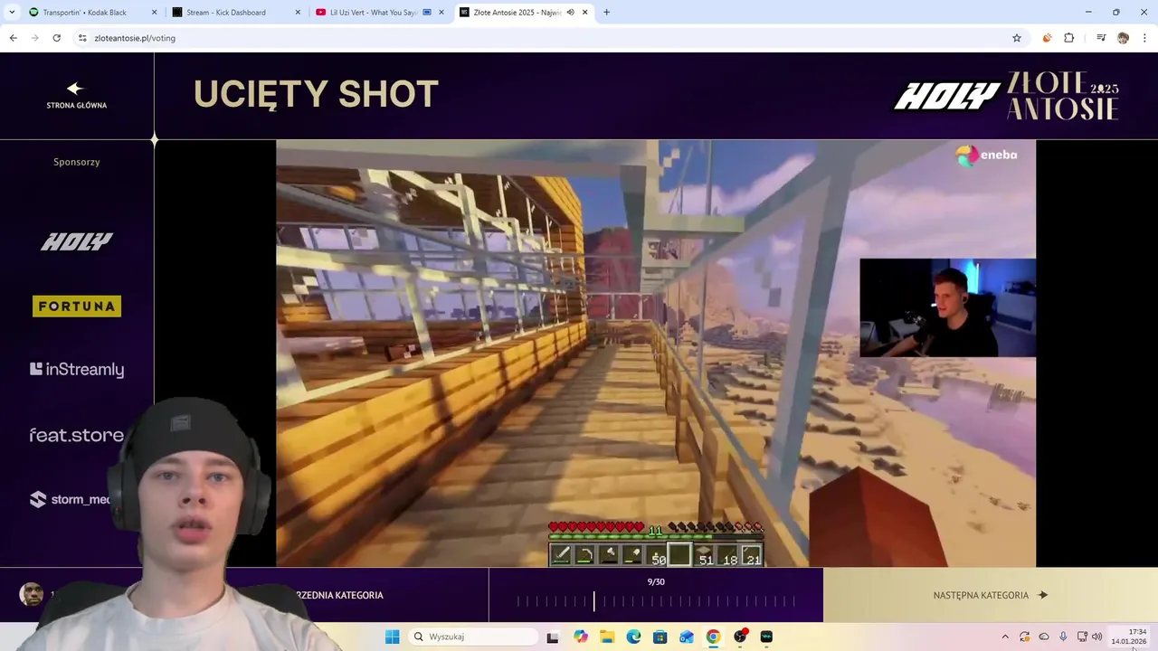Expand the tab search dropdown arrow
Viewport: 1158px width, 651px height.
pos(12,13)
